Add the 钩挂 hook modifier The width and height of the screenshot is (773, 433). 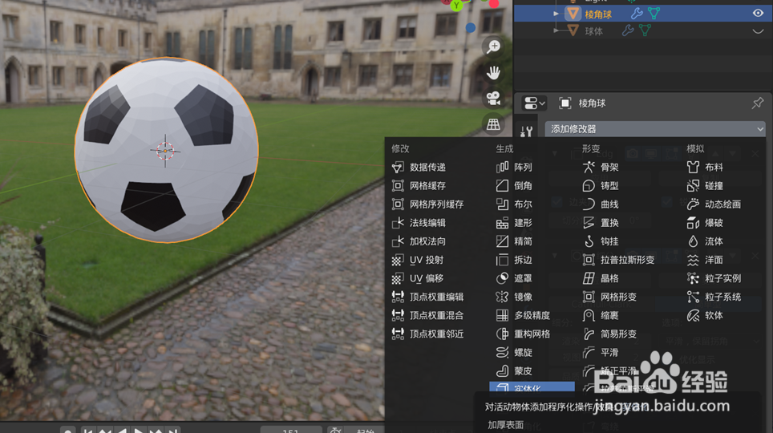pyautogui.click(x=601, y=241)
